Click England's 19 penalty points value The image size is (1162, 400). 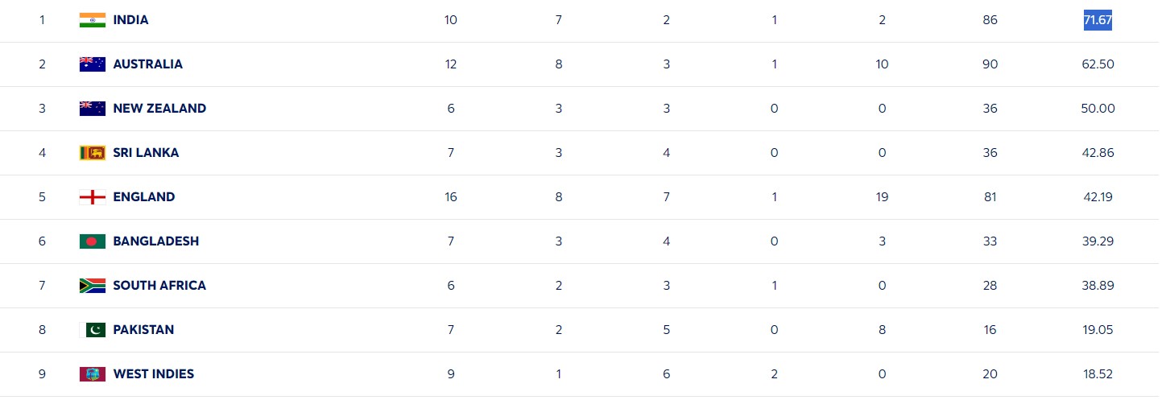point(882,197)
